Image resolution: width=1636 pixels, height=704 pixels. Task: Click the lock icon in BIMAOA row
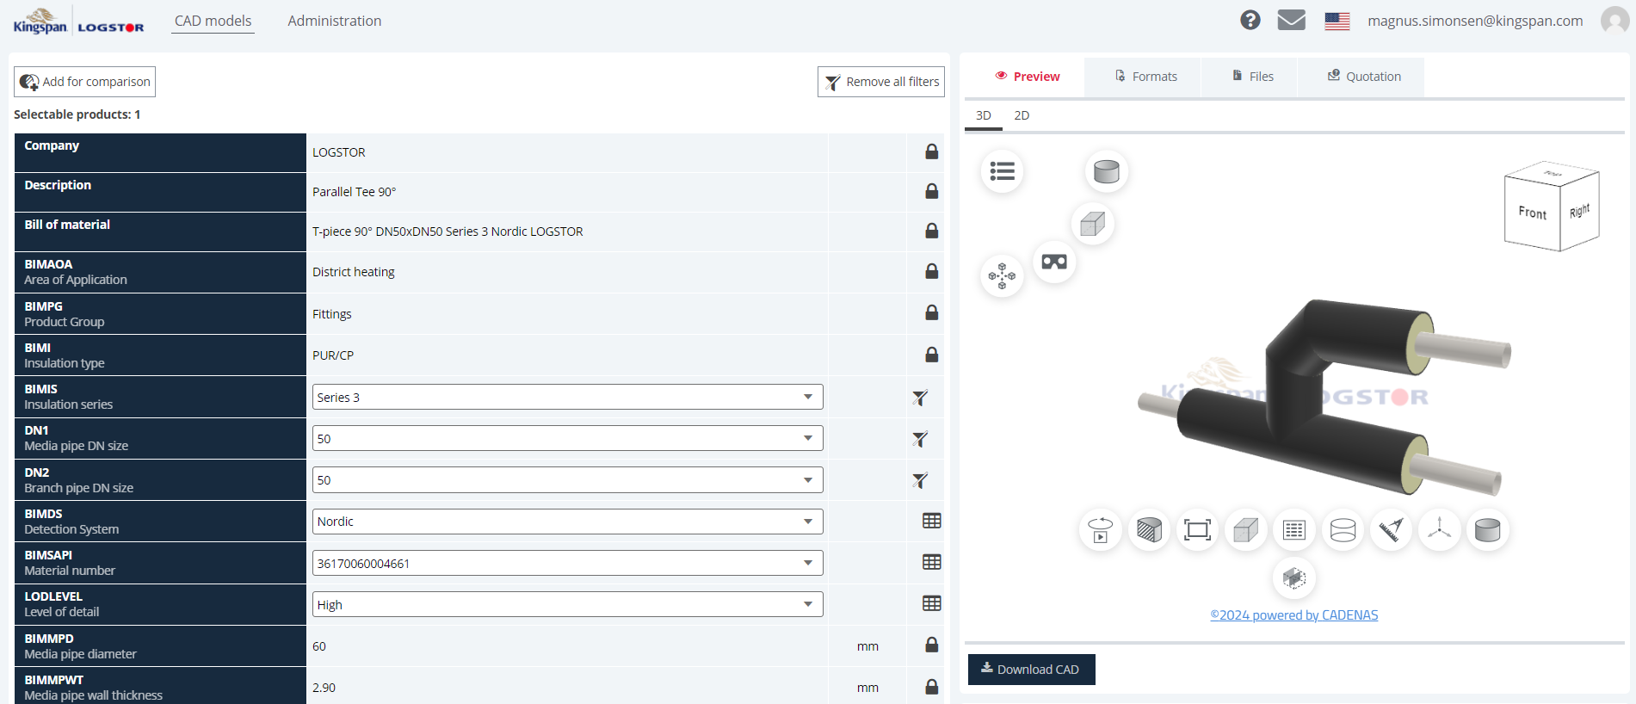click(931, 271)
